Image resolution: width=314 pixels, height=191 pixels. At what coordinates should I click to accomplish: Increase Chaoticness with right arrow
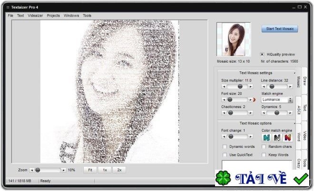250,113
